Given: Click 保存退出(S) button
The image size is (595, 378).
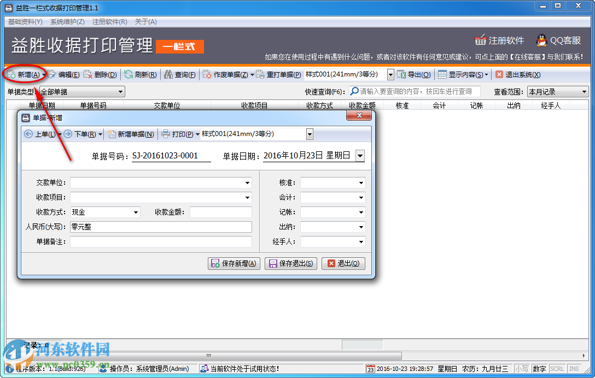Looking at the screenshot, I should click(291, 263).
